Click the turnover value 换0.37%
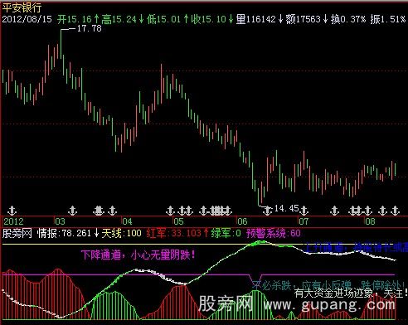This screenshot has height=325, width=408. point(348,19)
